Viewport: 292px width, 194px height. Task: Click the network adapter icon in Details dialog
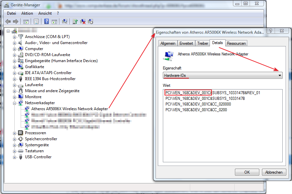click(x=168, y=56)
